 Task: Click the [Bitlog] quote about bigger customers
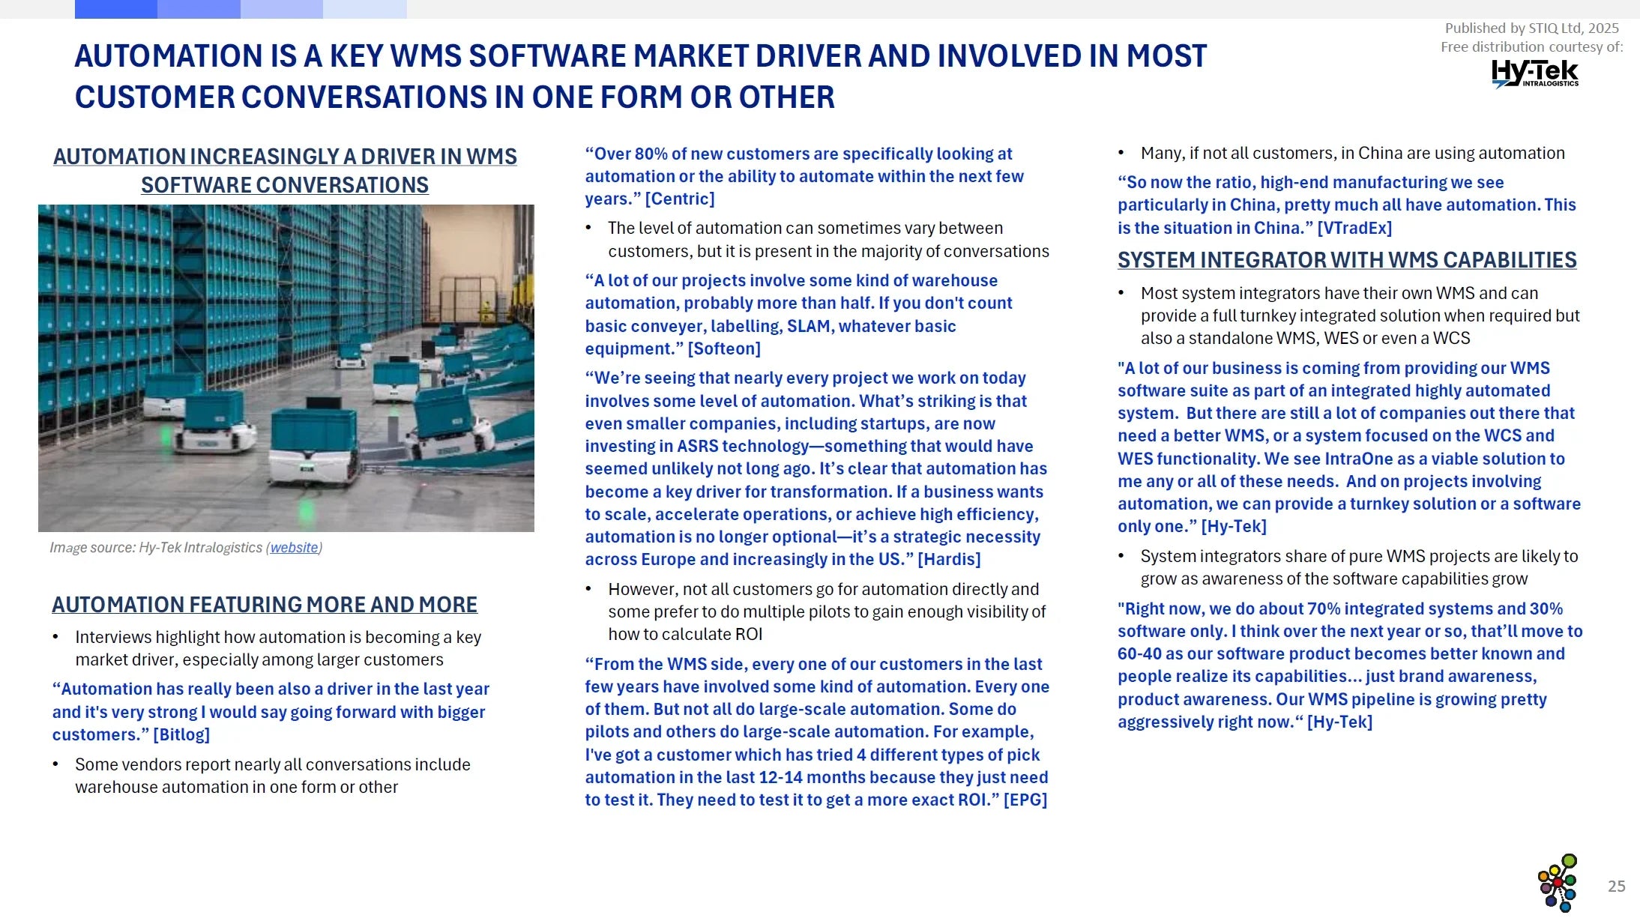pos(271,711)
